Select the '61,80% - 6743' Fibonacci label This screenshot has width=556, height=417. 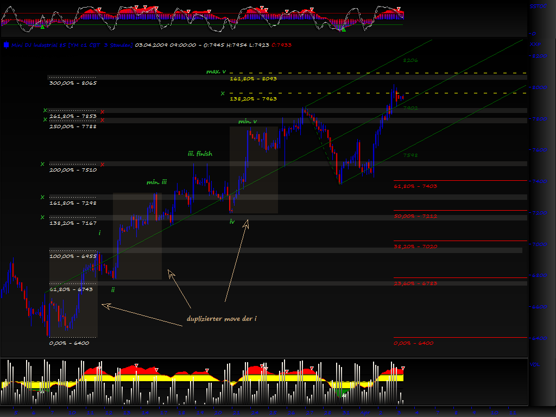click(x=71, y=289)
